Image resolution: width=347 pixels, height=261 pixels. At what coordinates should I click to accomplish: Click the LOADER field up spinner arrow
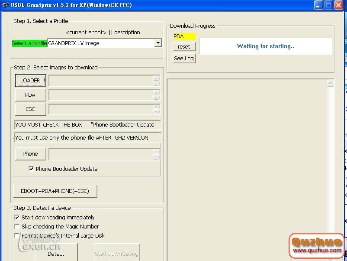[x=156, y=78]
